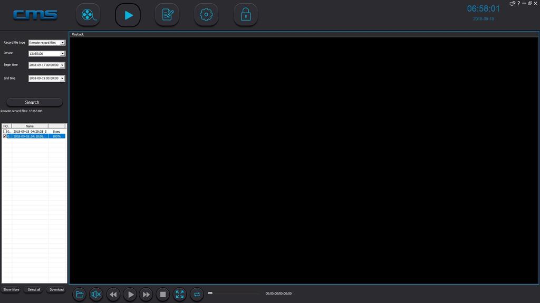Click the lock icon in top toolbar

point(246,14)
